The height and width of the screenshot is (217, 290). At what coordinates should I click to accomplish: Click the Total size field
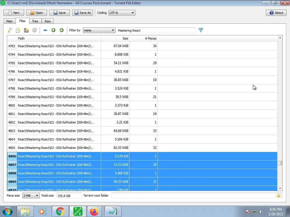coord(69,196)
